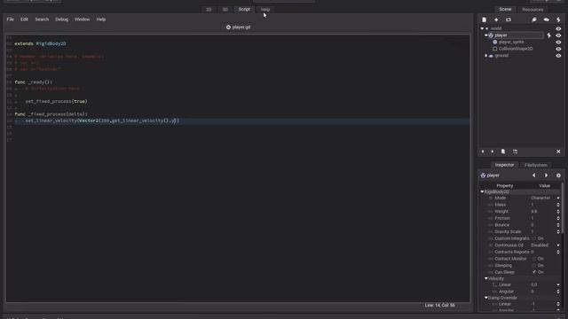Open the Edit menu
Image resolution: width=568 pixels, height=319 pixels.
tap(24, 19)
